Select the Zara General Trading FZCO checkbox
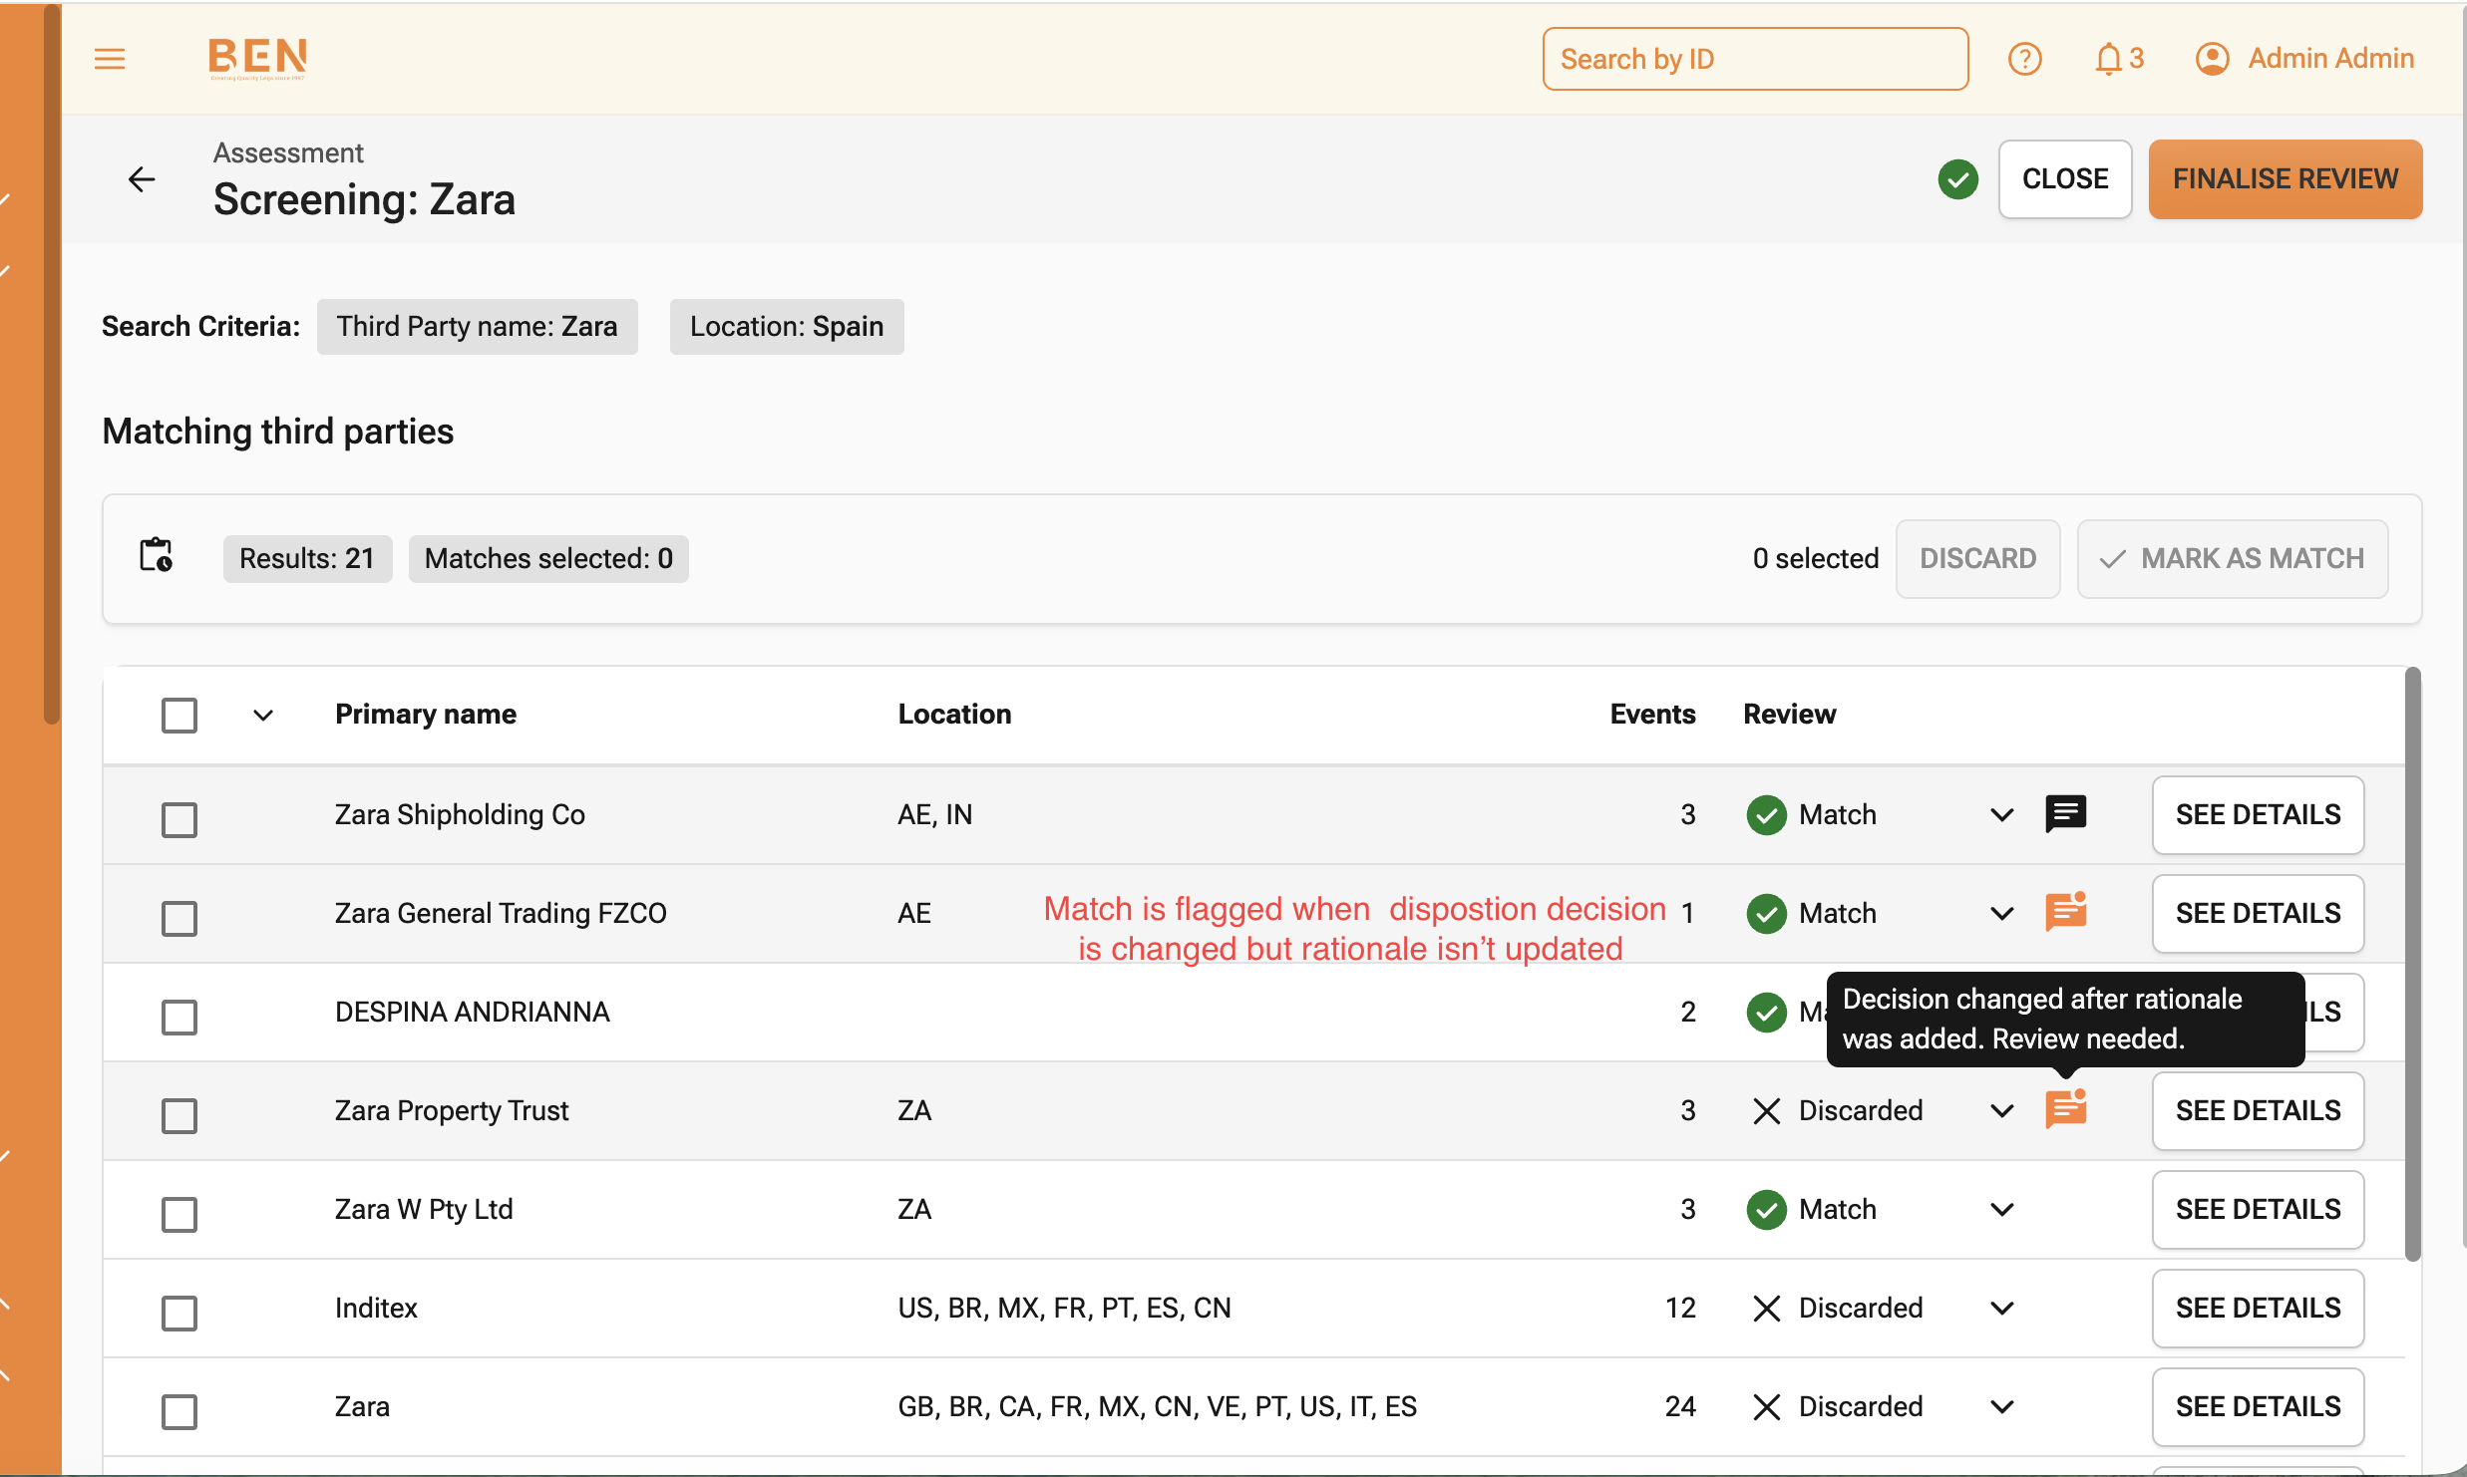This screenshot has width=2467, height=1477. click(179, 918)
